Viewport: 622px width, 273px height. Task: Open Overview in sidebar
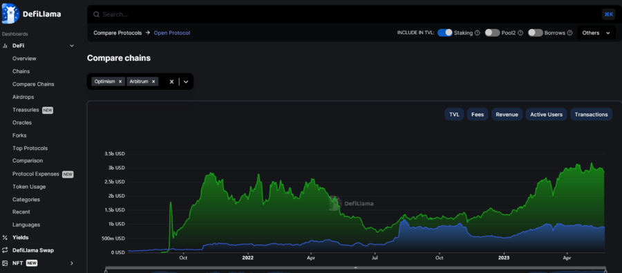click(x=24, y=58)
